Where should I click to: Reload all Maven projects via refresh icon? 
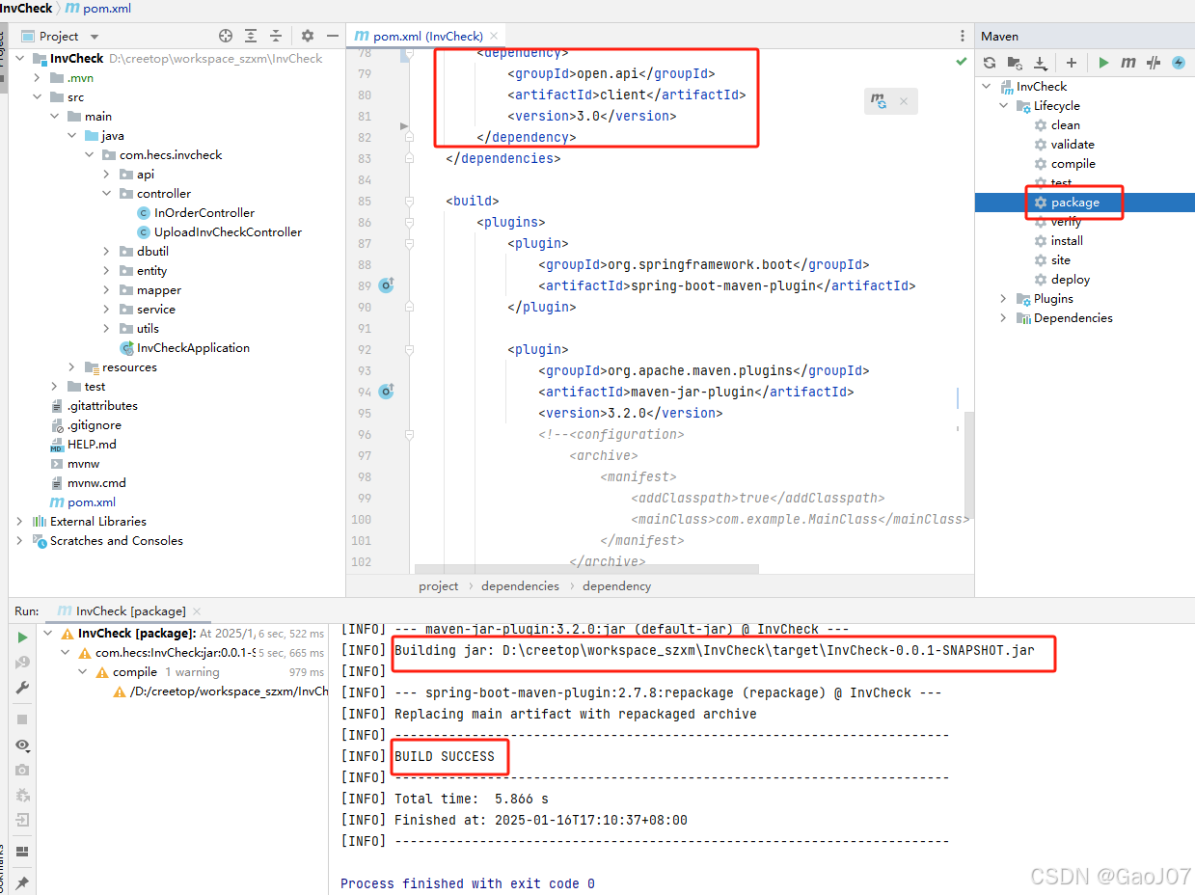click(991, 62)
